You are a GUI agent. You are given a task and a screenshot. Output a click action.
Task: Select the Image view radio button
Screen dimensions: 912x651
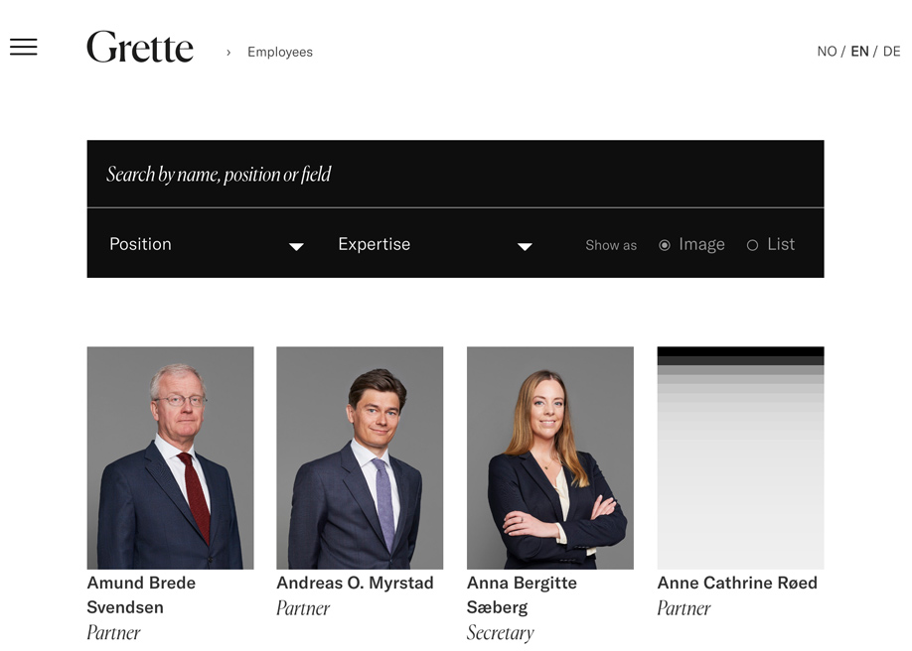[665, 245]
